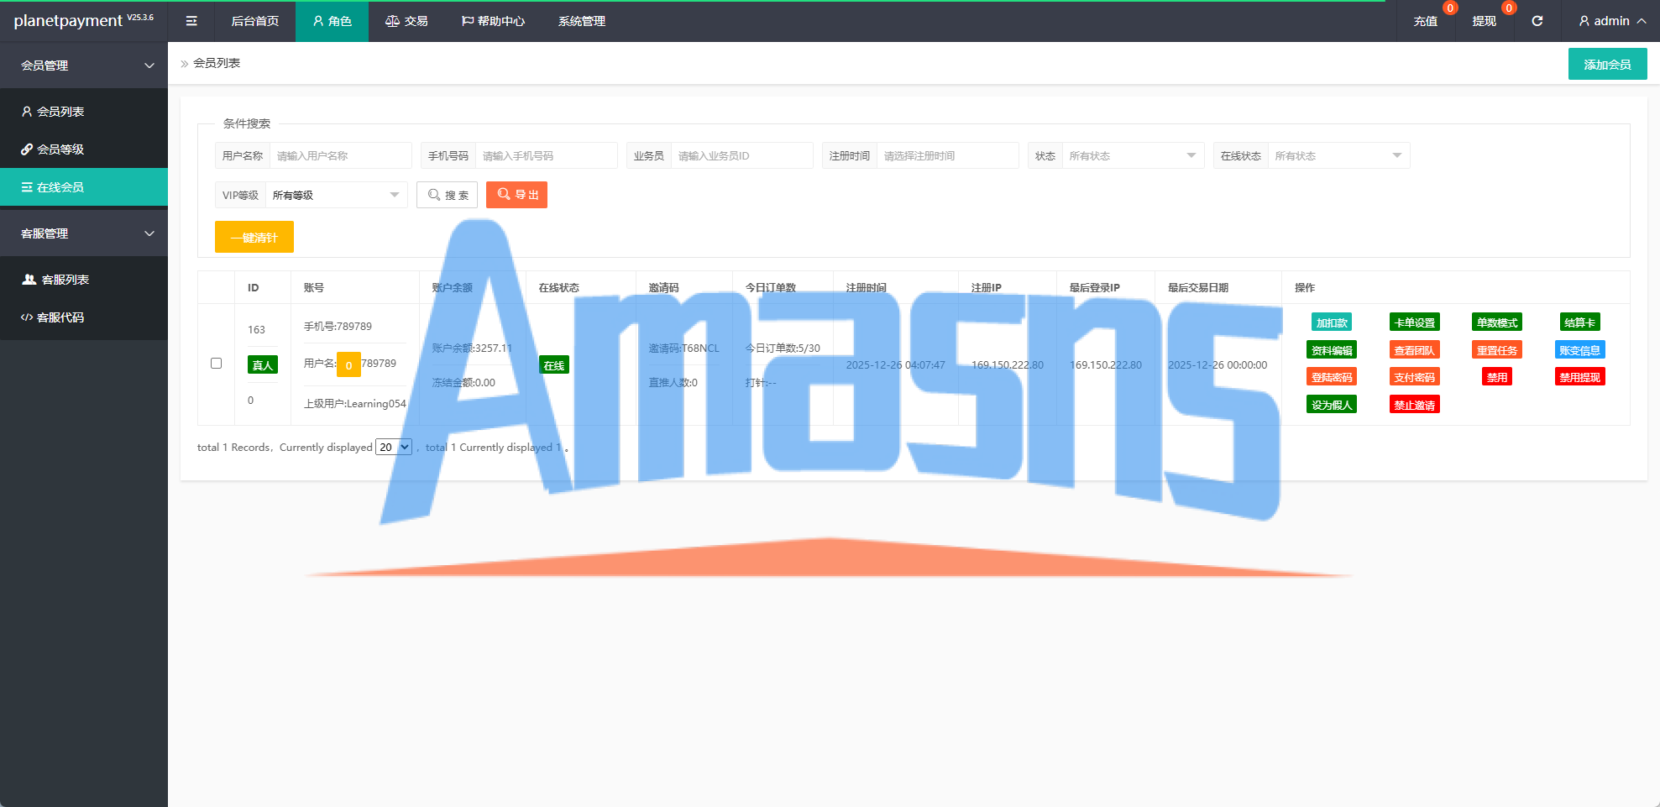Click the refresh icon in top bar
The image size is (1660, 807).
pos(1537,21)
